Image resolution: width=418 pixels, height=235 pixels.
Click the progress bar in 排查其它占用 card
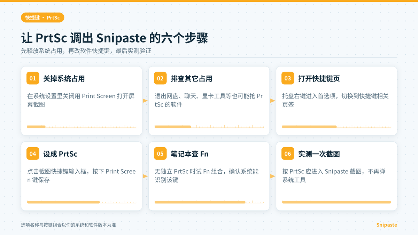point(209,127)
